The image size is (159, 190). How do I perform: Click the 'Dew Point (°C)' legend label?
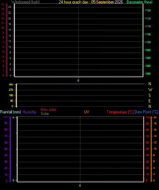tap(146, 112)
